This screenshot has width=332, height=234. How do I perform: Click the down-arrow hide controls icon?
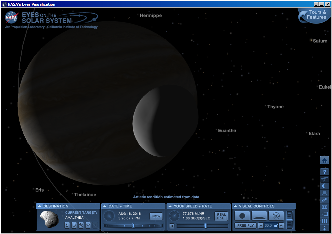click(x=324, y=228)
